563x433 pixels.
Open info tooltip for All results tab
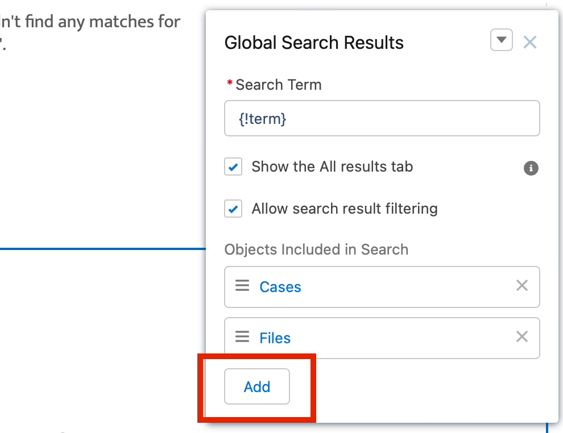pyautogui.click(x=531, y=168)
